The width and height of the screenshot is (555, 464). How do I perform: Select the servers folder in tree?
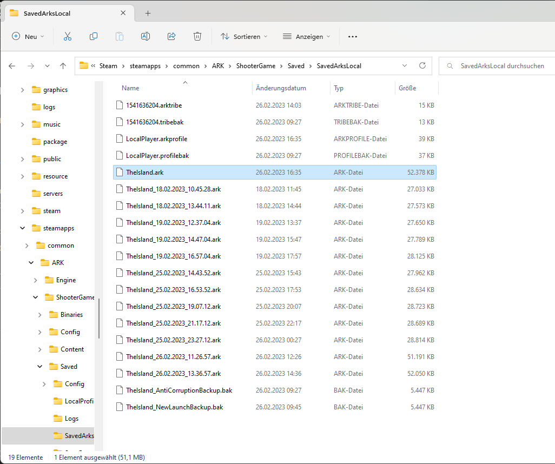(52, 194)
